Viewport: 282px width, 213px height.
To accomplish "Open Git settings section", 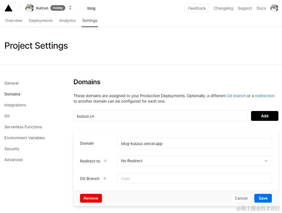I will pyautogui.click(x=7, y=116).
